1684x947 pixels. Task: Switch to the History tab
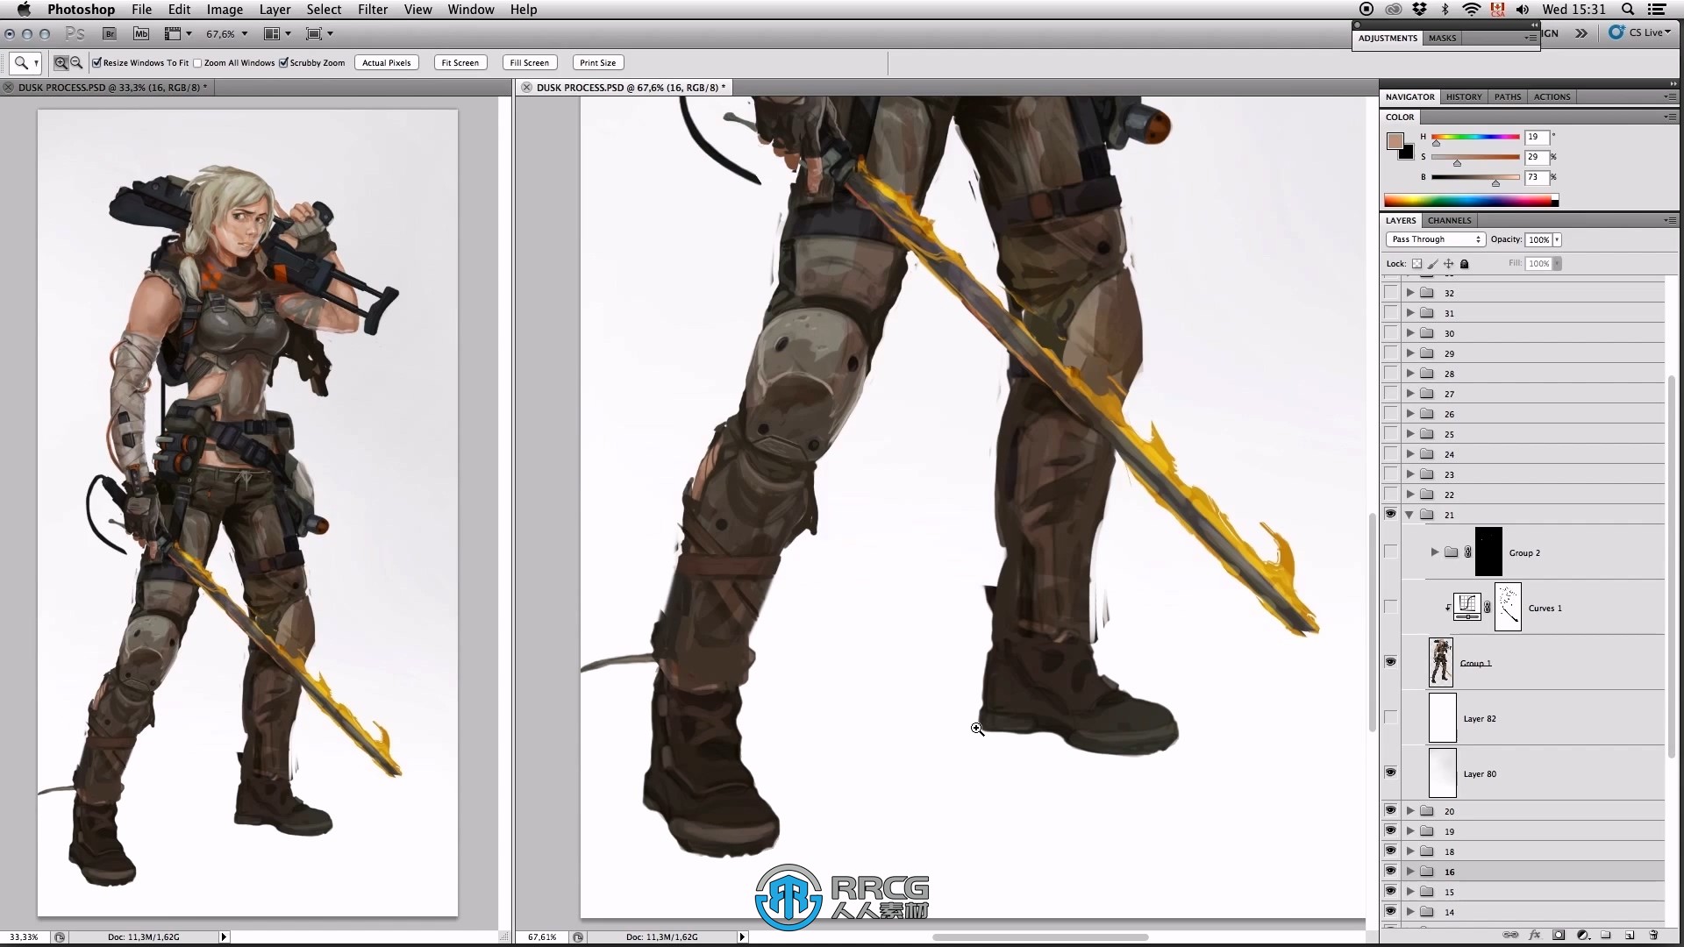coord(1464,96)
